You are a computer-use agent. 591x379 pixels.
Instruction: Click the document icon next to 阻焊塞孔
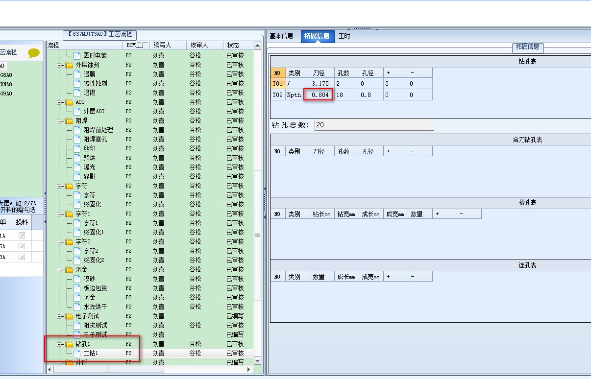click(77, 139)
